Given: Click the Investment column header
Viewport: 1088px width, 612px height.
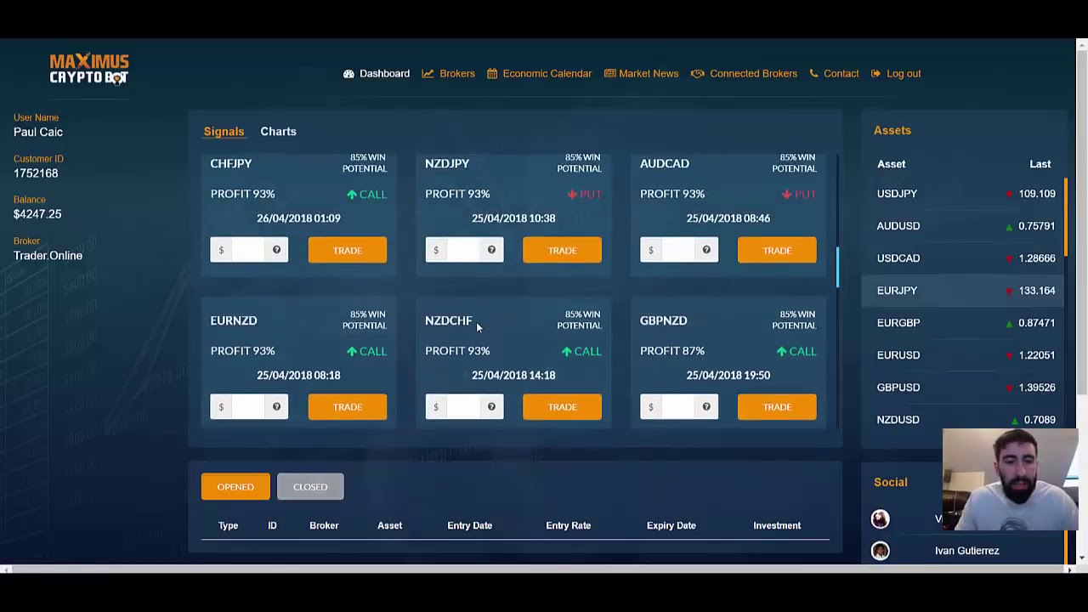Looking at the screenshot, I should pos(777,525).
